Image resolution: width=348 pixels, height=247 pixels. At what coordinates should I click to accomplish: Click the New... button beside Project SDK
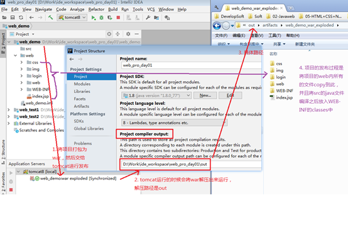pyautogui.click(x=205, y=96)
